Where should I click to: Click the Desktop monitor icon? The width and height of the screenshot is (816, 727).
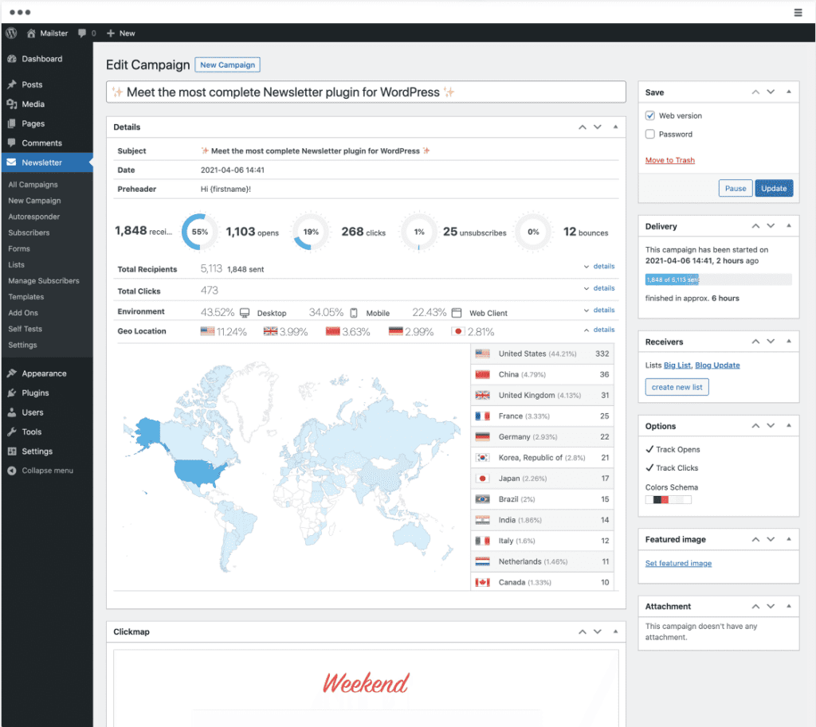click(x=245, y=312)
